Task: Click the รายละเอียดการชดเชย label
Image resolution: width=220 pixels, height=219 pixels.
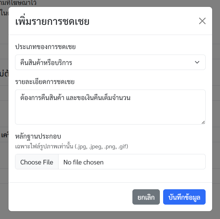Action: coord(45,82)
